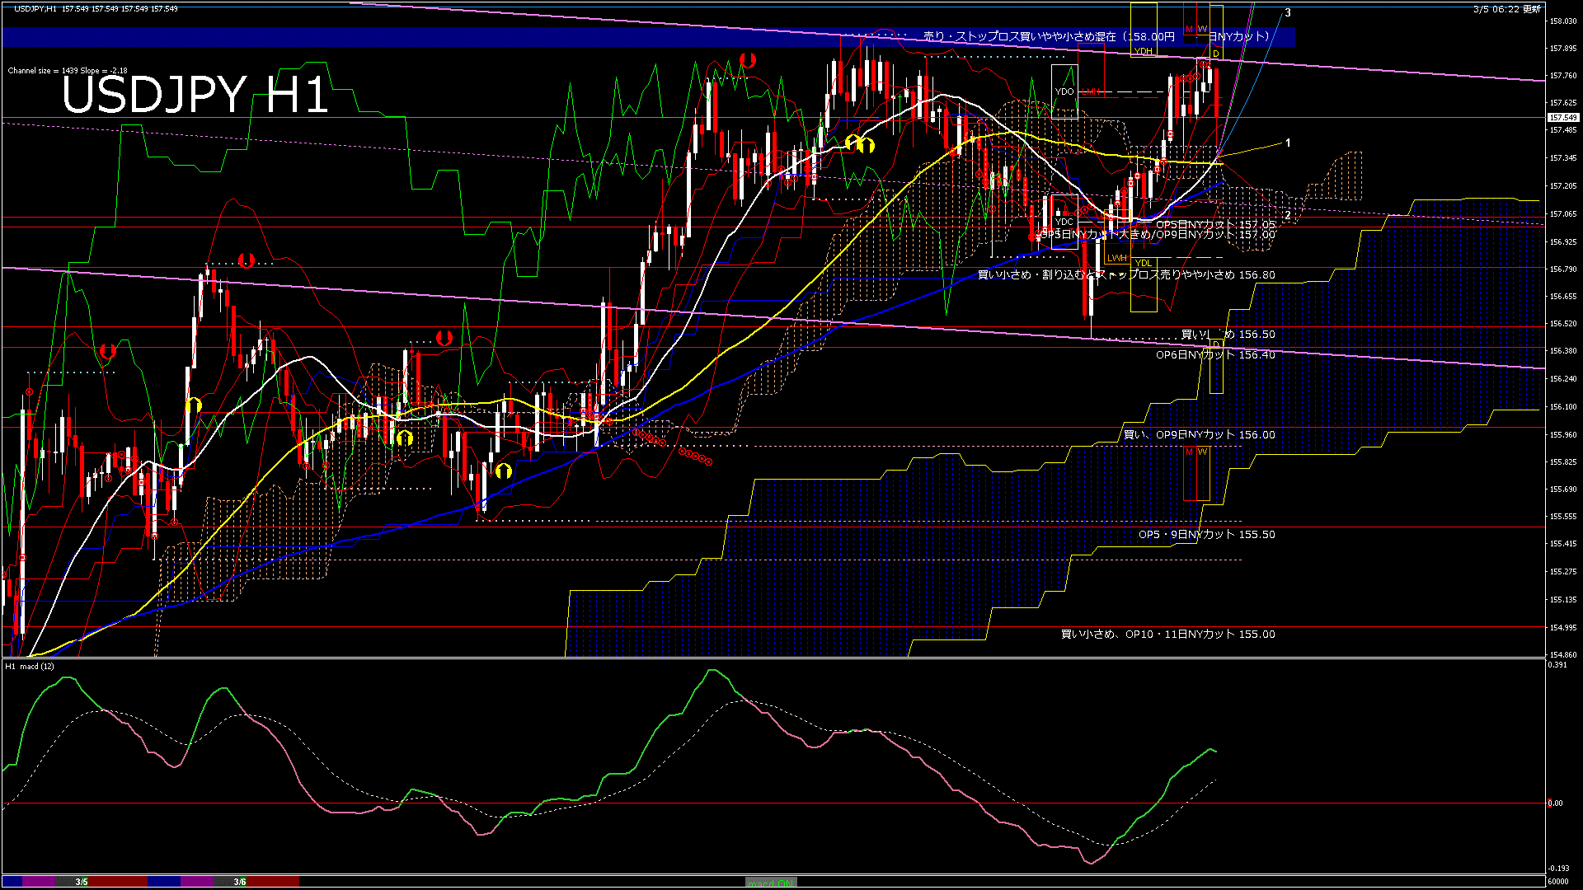Click the H1 macd (12) indicator label
Viewport: 1583px width, 890px height.
coord(30,666)
